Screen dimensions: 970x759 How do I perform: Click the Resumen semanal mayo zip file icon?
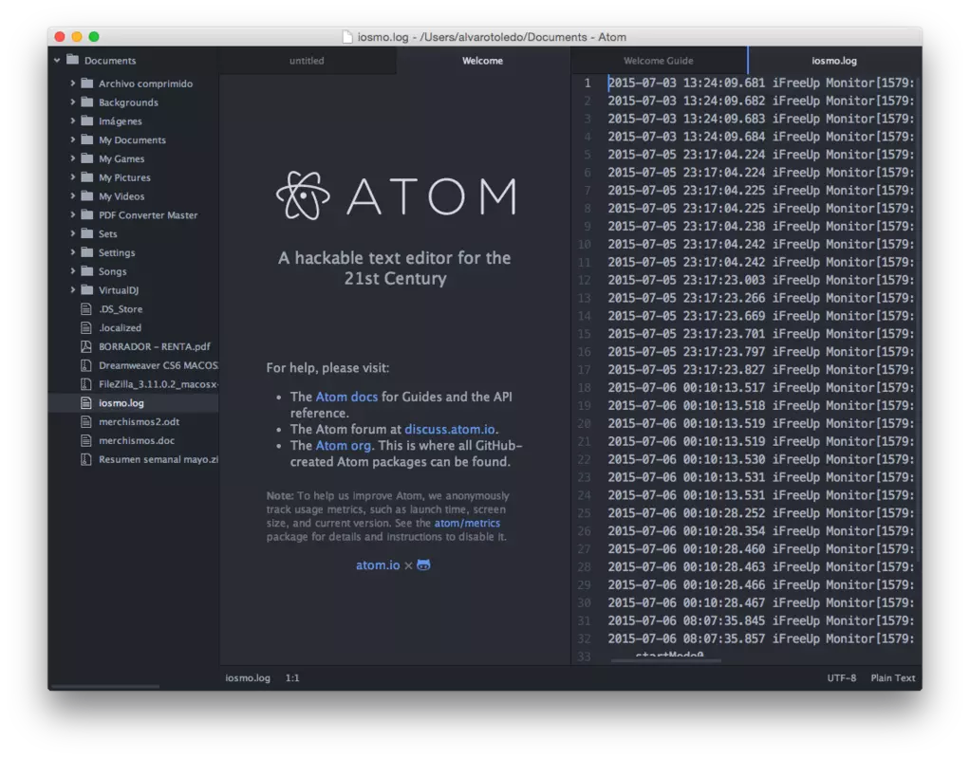click(x=86, y=459)
